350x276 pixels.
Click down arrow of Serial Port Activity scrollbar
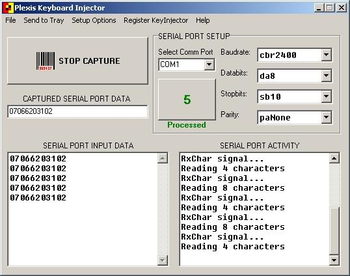pyautogui.click(x=334, y=260)
